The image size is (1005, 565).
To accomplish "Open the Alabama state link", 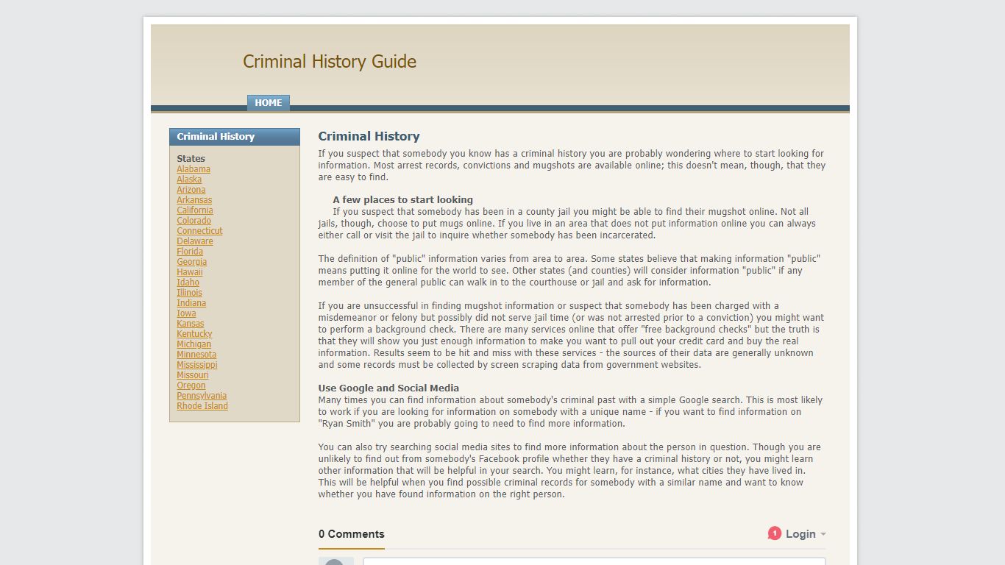I will [193, 169].
